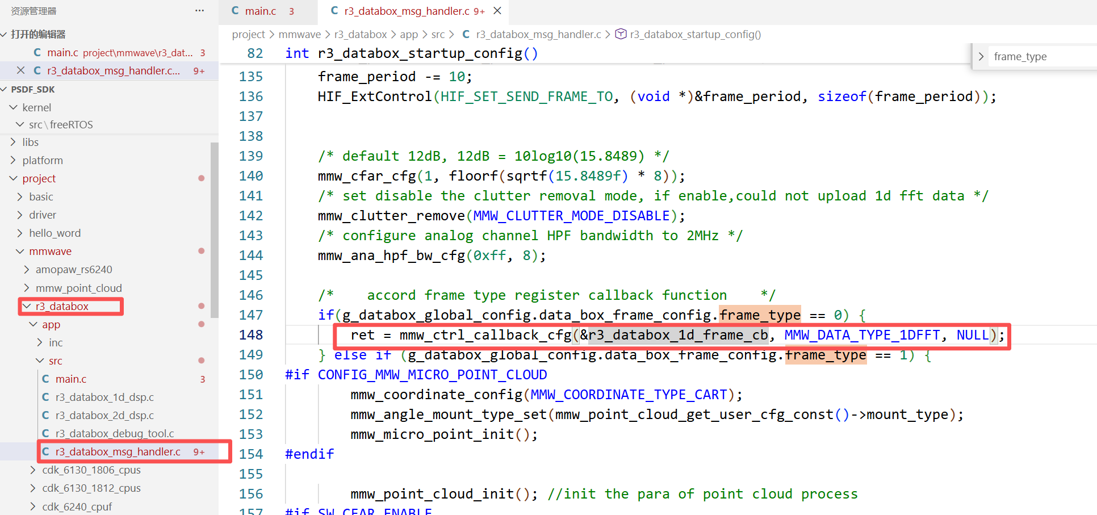Click line number 148 in the gutter
1097x515 pixels.
(251, 335)
